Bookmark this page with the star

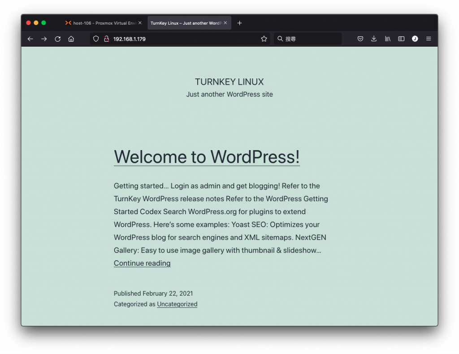(x=264, y=39)
